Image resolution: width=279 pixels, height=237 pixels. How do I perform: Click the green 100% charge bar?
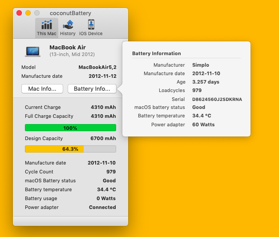pos(70,128)
